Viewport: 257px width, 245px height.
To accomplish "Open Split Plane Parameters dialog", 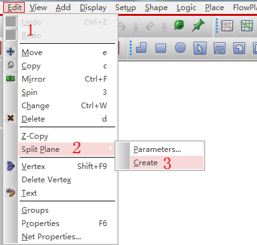I will 166,149.
